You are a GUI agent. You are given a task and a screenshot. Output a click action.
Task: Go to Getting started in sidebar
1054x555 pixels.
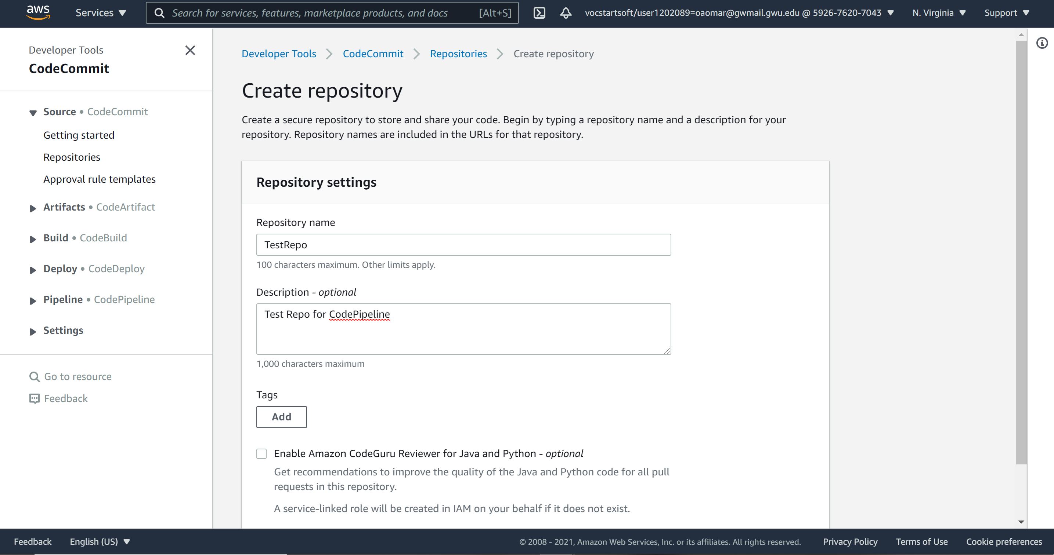[79, 135]
